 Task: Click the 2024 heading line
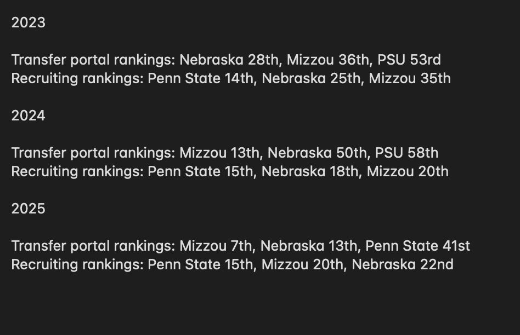(28, 116)
